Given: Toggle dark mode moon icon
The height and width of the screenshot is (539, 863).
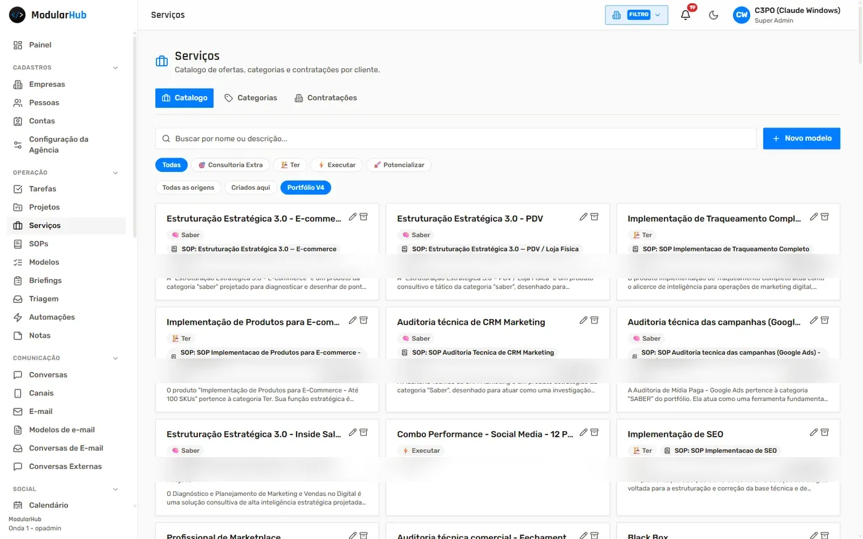Looking at the screenshot, I should [713, 15].
